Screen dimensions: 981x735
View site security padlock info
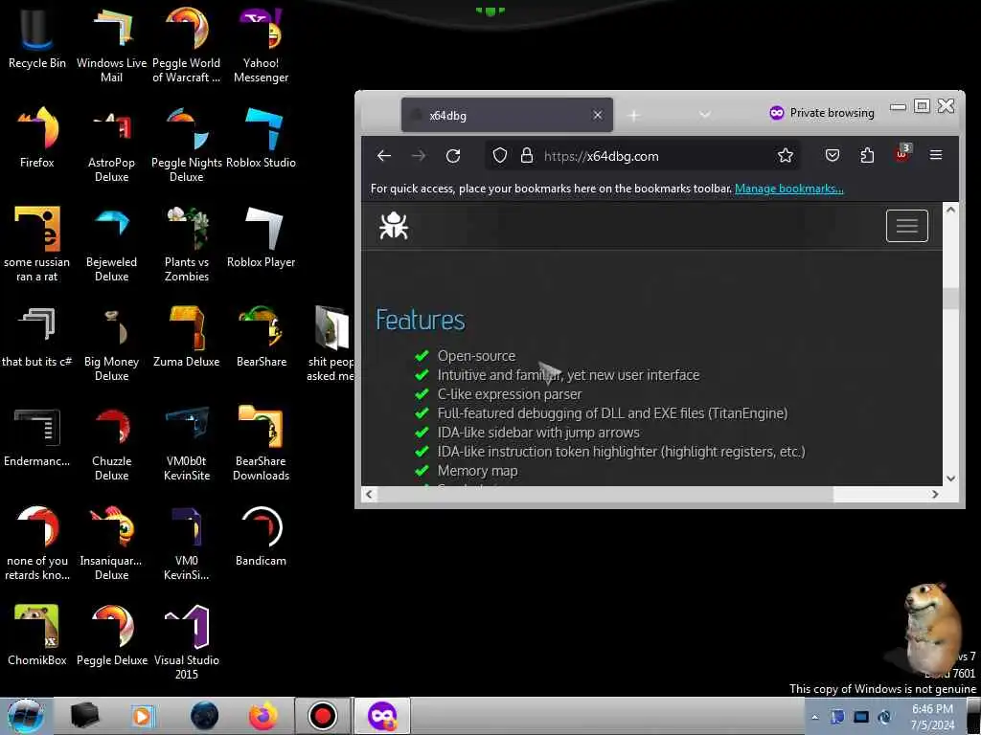coord(527,156)
